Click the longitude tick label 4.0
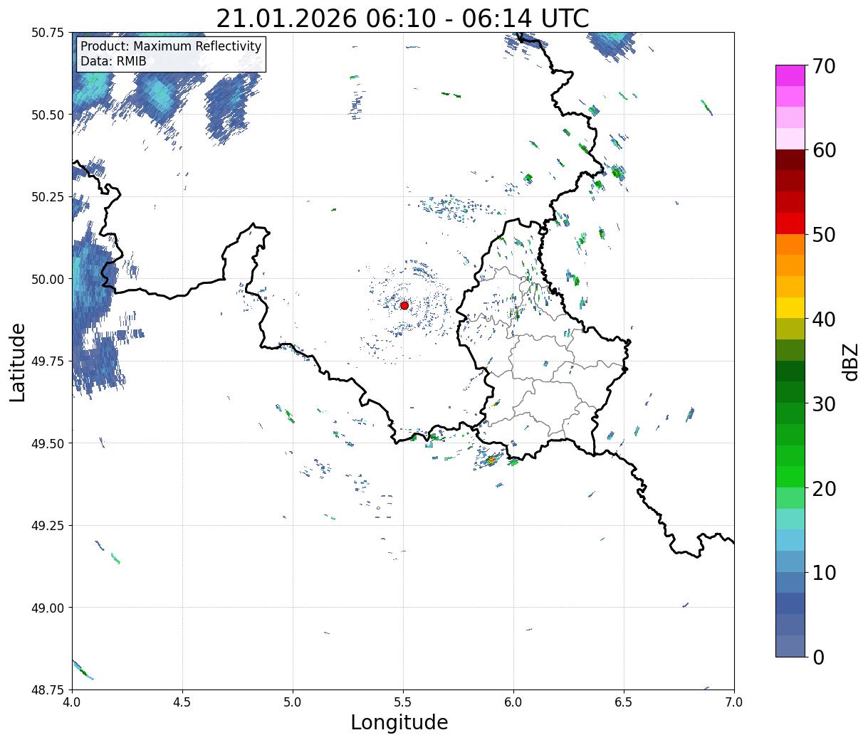This screenshot has width=868, height=740. coord(72,702)
